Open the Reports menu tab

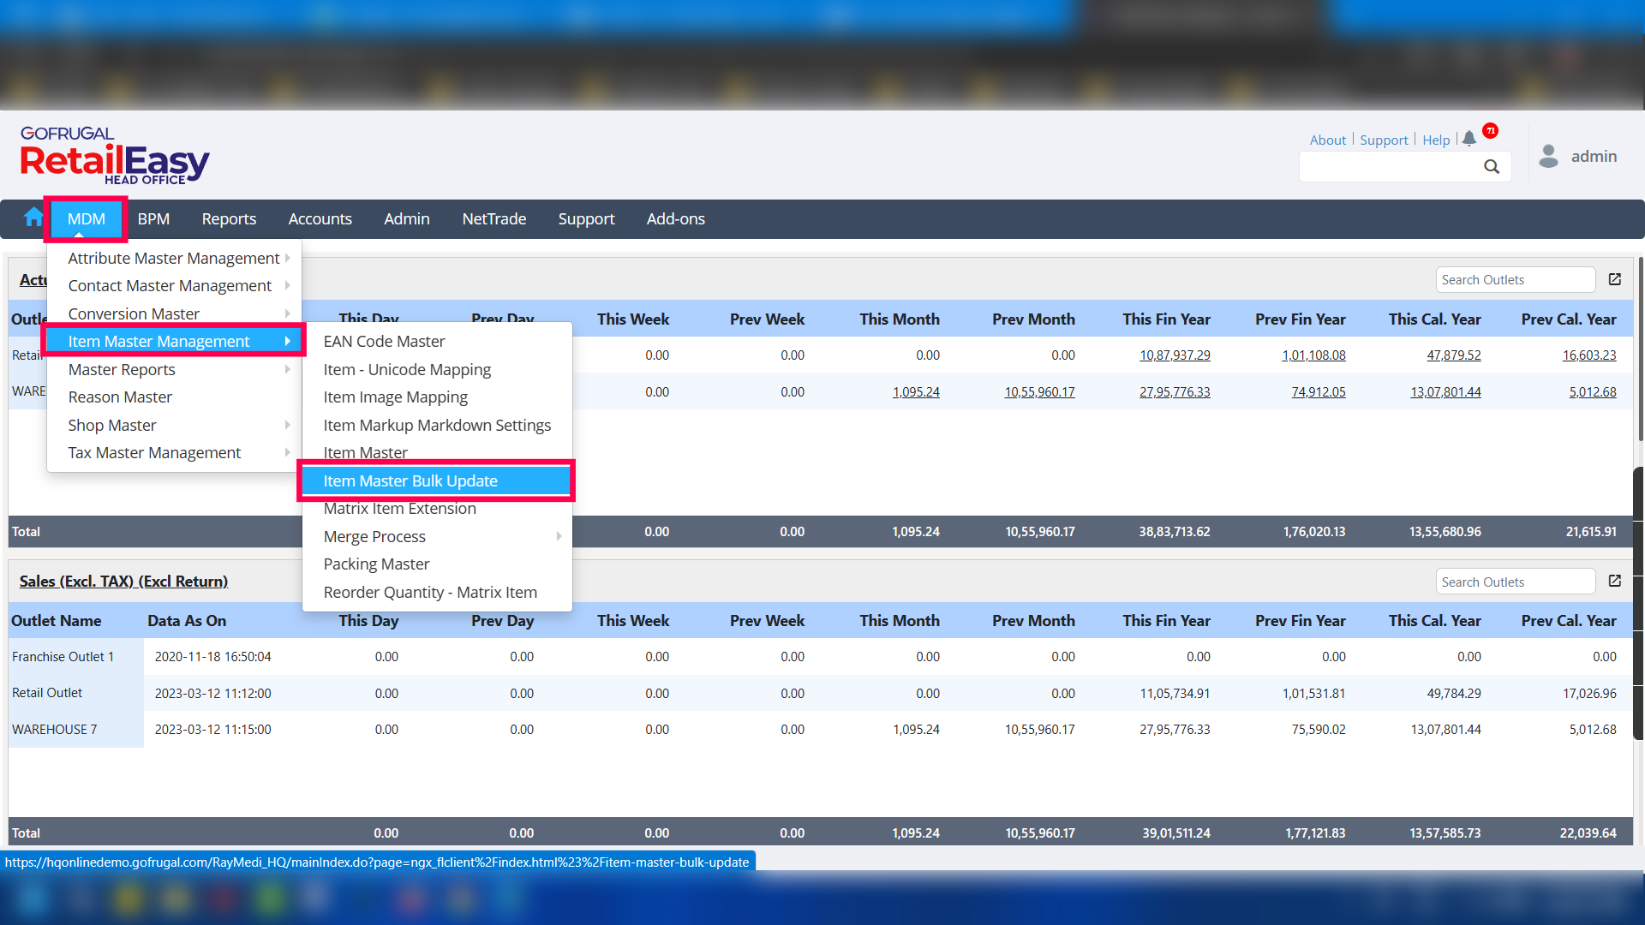[x=229, y=218]
